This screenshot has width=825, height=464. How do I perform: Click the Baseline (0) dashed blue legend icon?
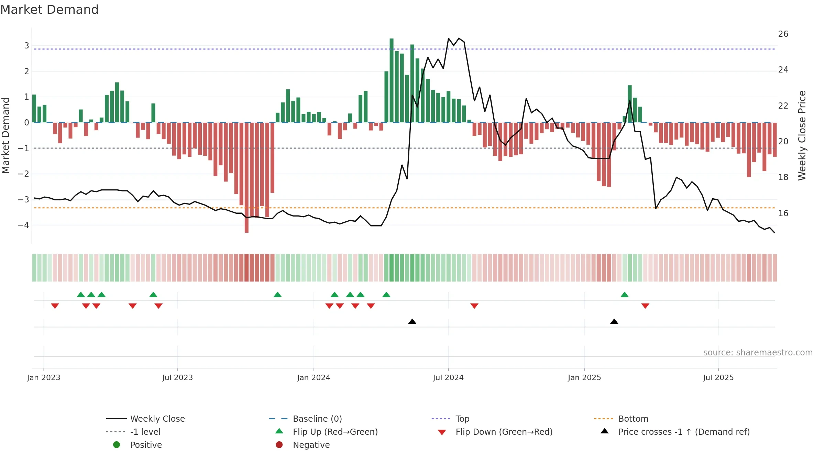pyautogui.click(x=278, y=419)
